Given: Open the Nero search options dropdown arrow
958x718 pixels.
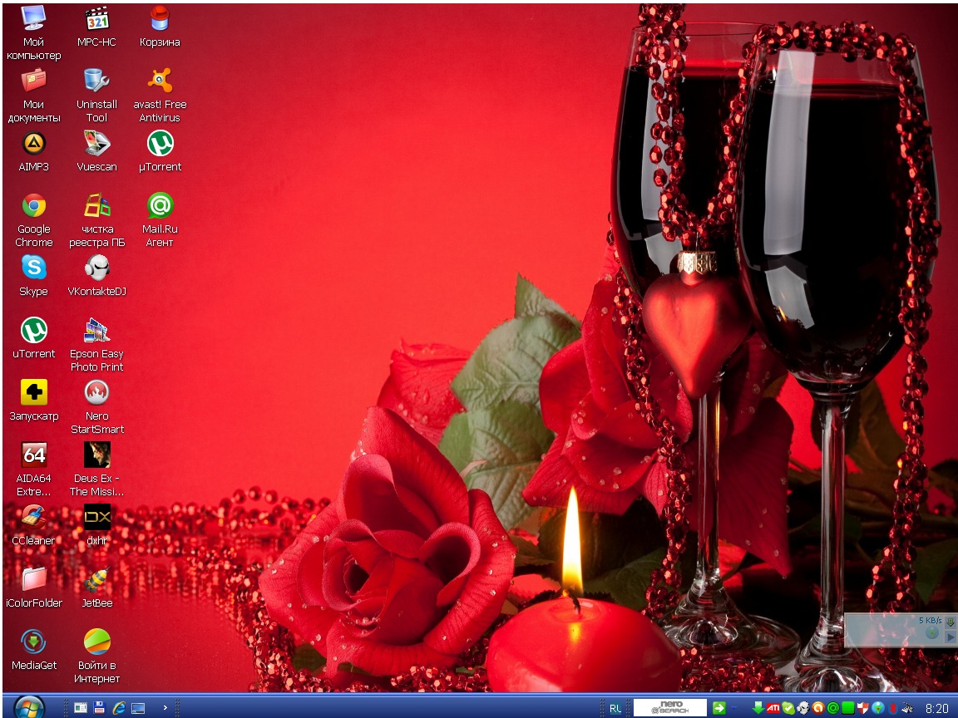Looking at the screenshot, I should tap(734, 708).
